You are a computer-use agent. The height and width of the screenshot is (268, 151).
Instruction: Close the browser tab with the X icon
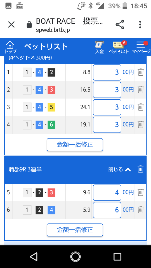[11, 25]
